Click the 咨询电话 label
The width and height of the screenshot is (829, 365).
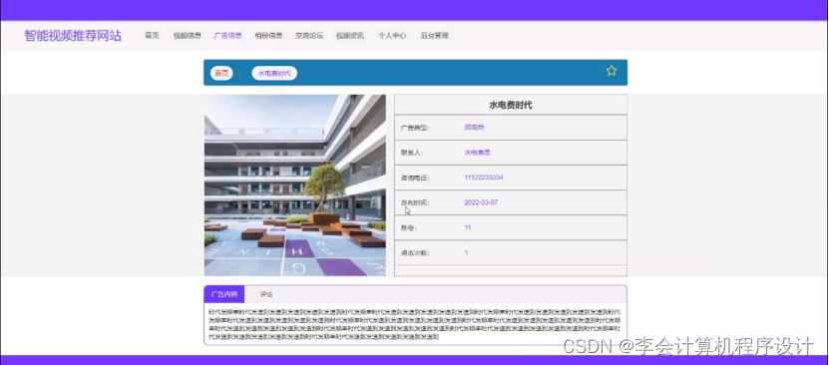pyautogui.click(x=415, y=178)
